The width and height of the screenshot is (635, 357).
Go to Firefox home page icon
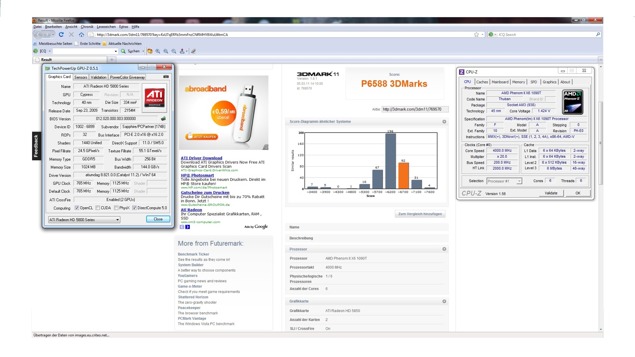pyautogui.click(x=81, y=34)
